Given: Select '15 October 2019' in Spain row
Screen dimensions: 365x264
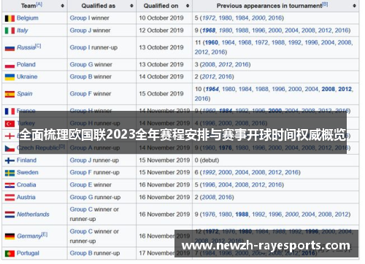Looking at the screenshot, I should click(x=161, y=93).
